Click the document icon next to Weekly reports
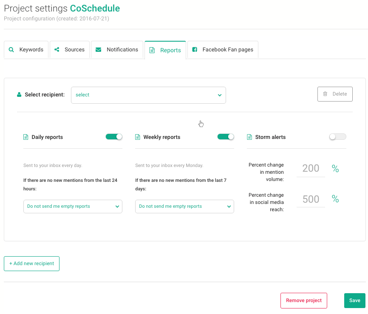368x314 pixels. point(138,137)
